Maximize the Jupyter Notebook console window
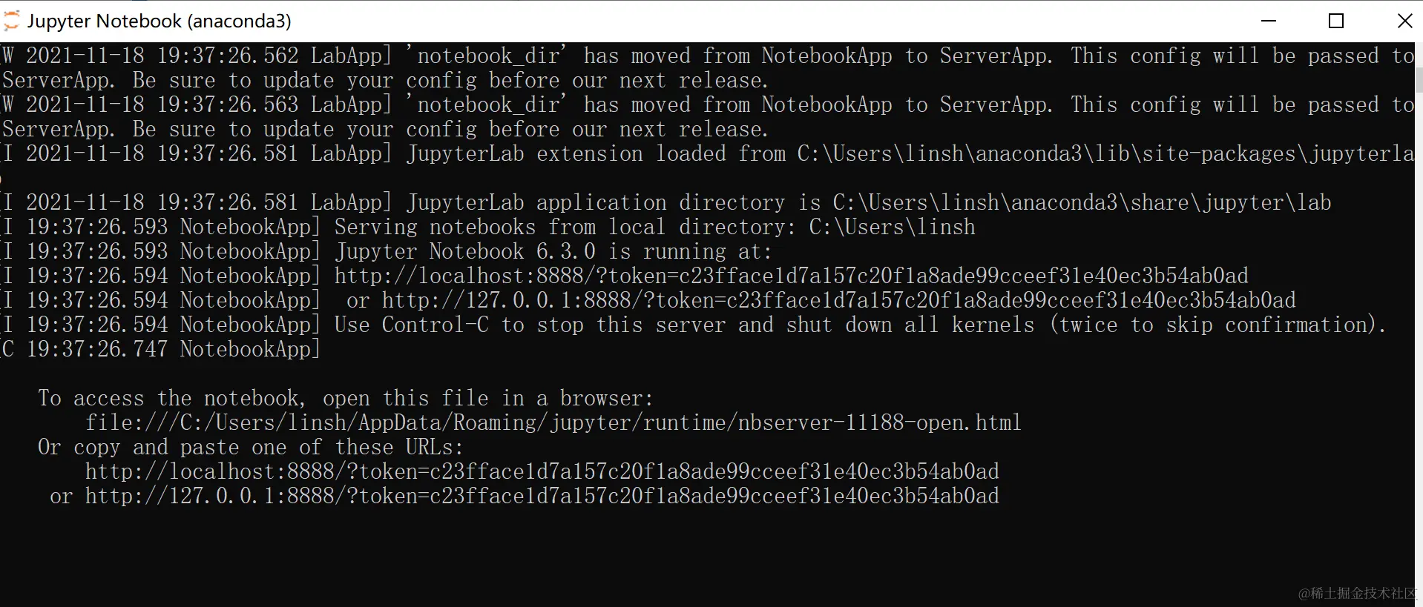This screenshot has height=607, width=1423. (1336, 21)
